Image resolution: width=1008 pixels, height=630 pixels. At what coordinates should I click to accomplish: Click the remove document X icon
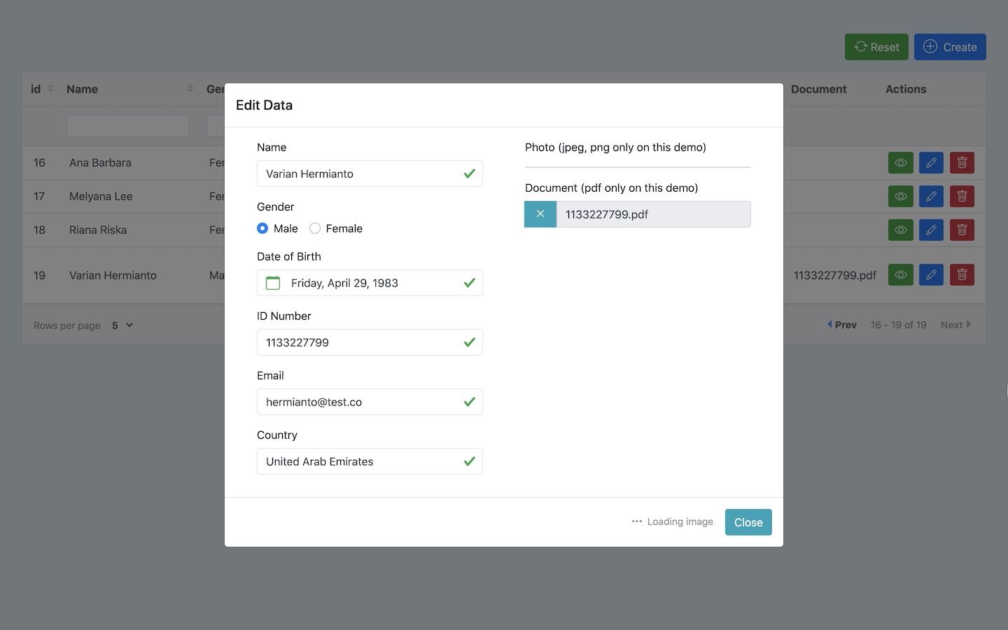[x=540, y=214]
